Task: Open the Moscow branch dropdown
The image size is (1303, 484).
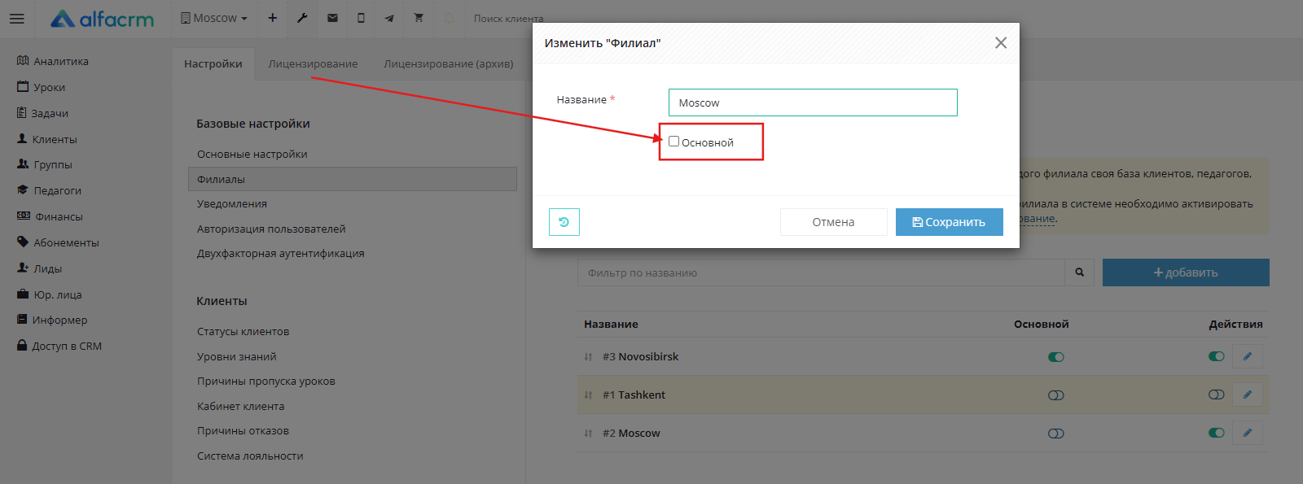Action: click(x=214, y=18)
